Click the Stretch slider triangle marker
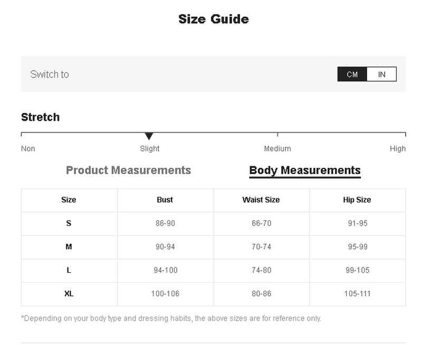 pos(149,136)
